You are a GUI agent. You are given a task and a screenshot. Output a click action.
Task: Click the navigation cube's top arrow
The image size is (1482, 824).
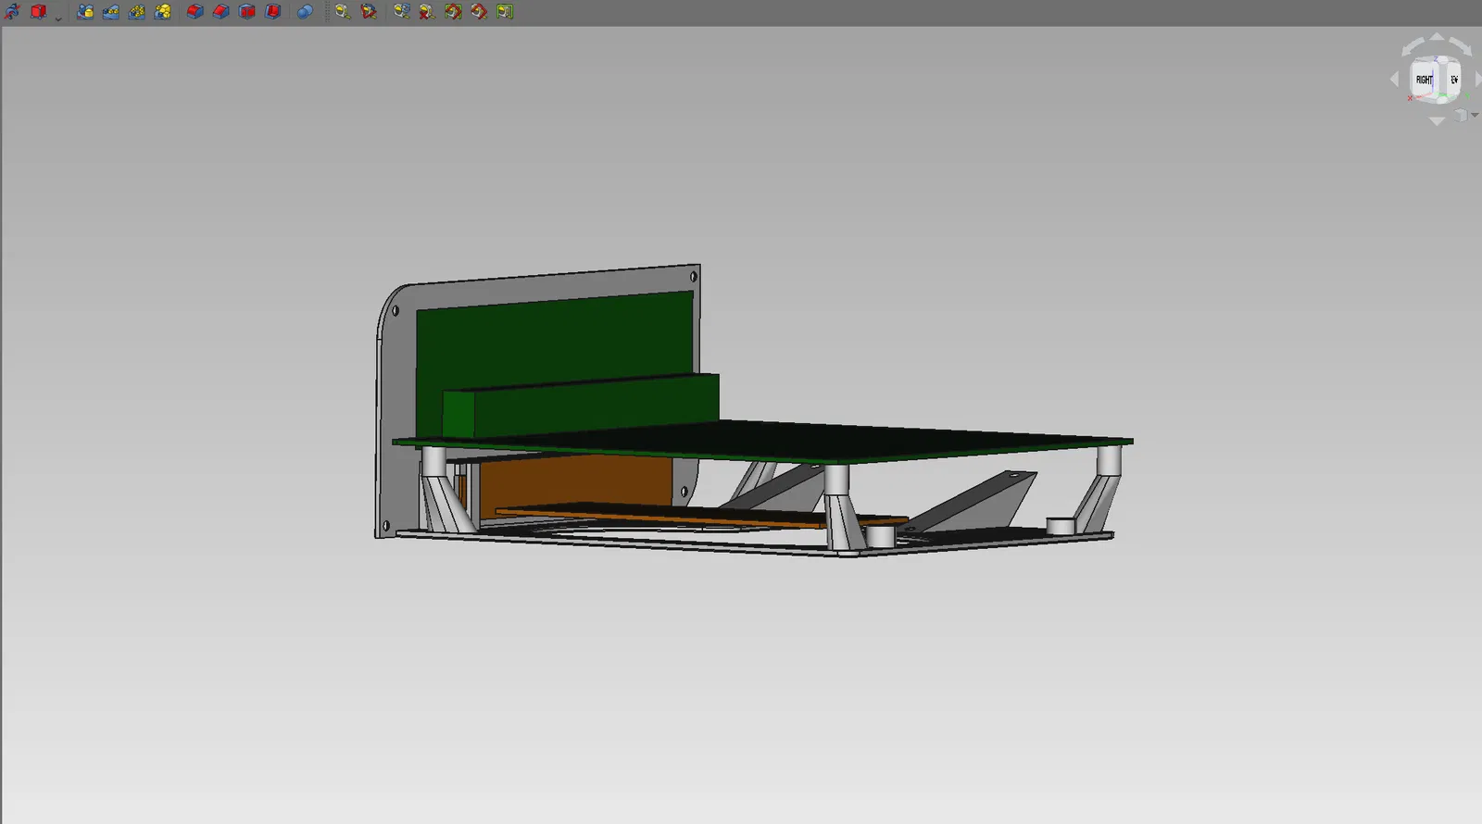pyautogui.click(x=1437, y=37)
